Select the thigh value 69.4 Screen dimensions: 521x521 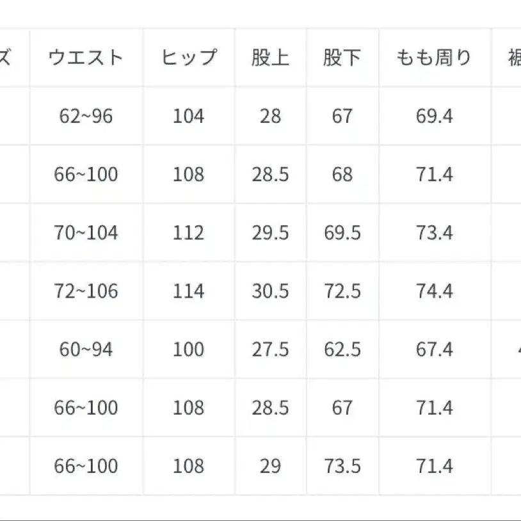435,116
